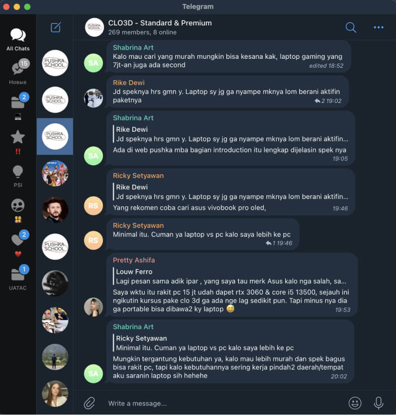Viewport: 396px width, 415px height.
Task: Click in the Write a message field
Action: 222,403
